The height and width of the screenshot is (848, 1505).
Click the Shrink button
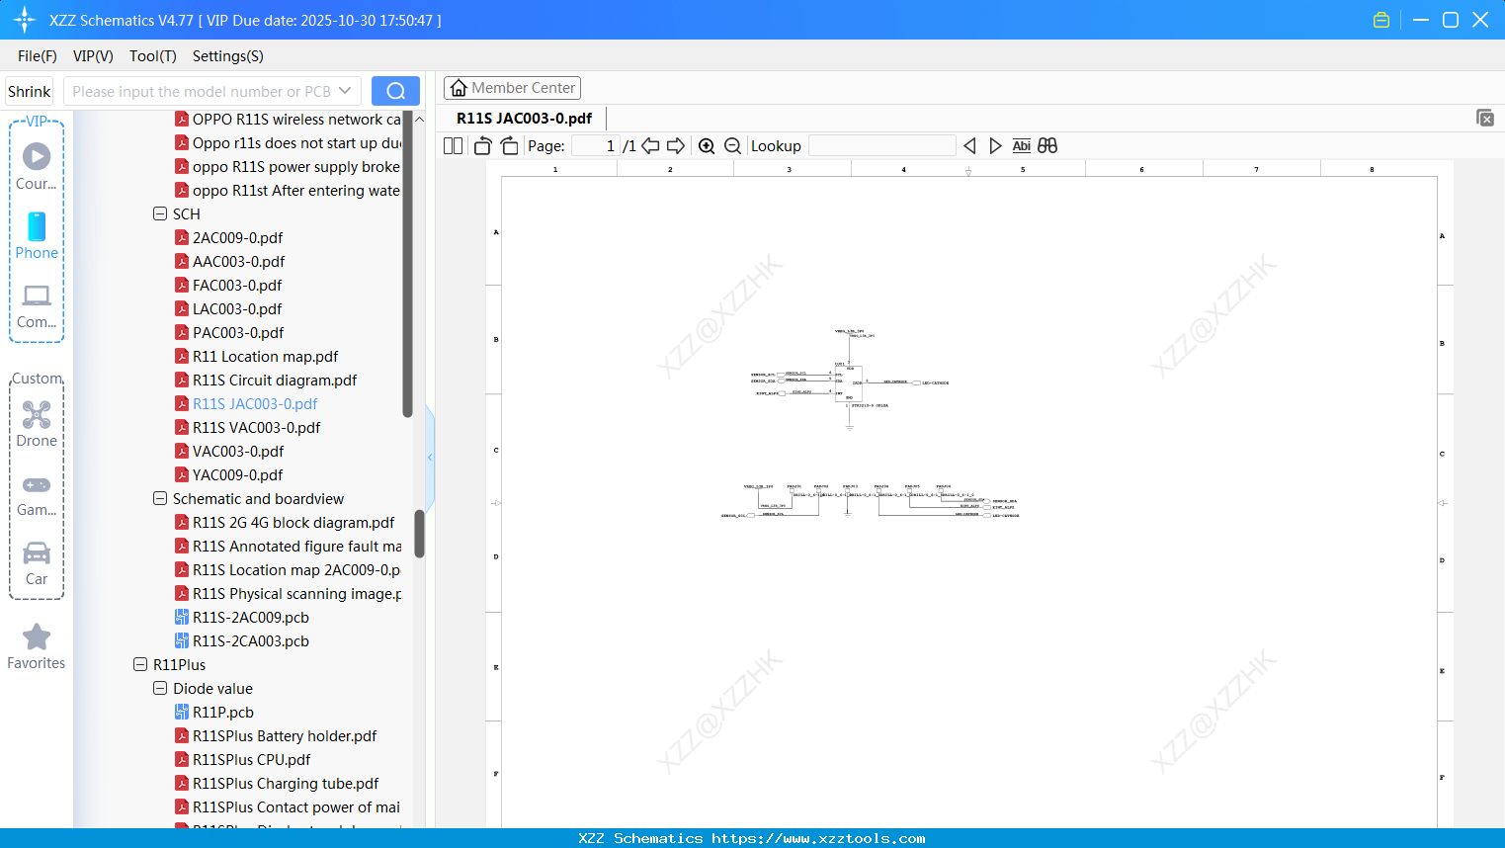tap(29, 91)
